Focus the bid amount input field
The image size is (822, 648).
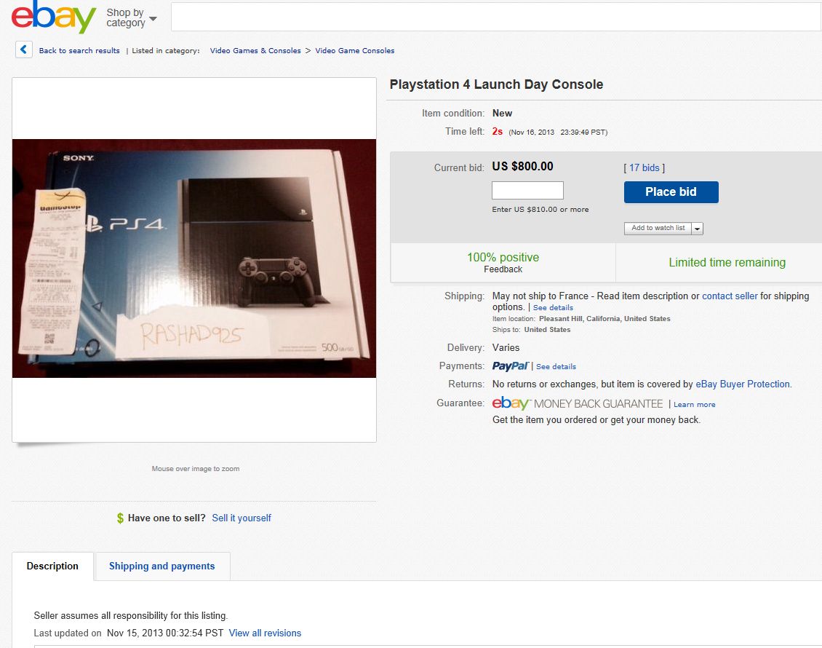527,191
